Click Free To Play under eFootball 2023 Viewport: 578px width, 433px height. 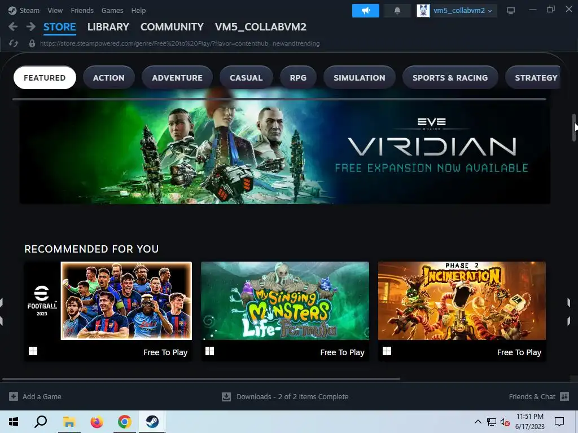165,352
